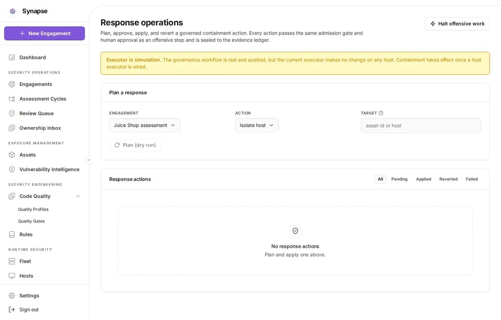Click the Ownership Inbox icon
Viewport: 501px width, 320px height.
[x=12, y=128]
